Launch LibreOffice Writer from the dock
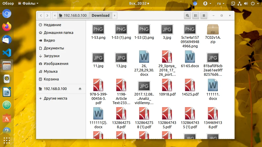Image resolution: width=262 pixels, height=147 pixels. pyautogui.click(x=7, y=92)
